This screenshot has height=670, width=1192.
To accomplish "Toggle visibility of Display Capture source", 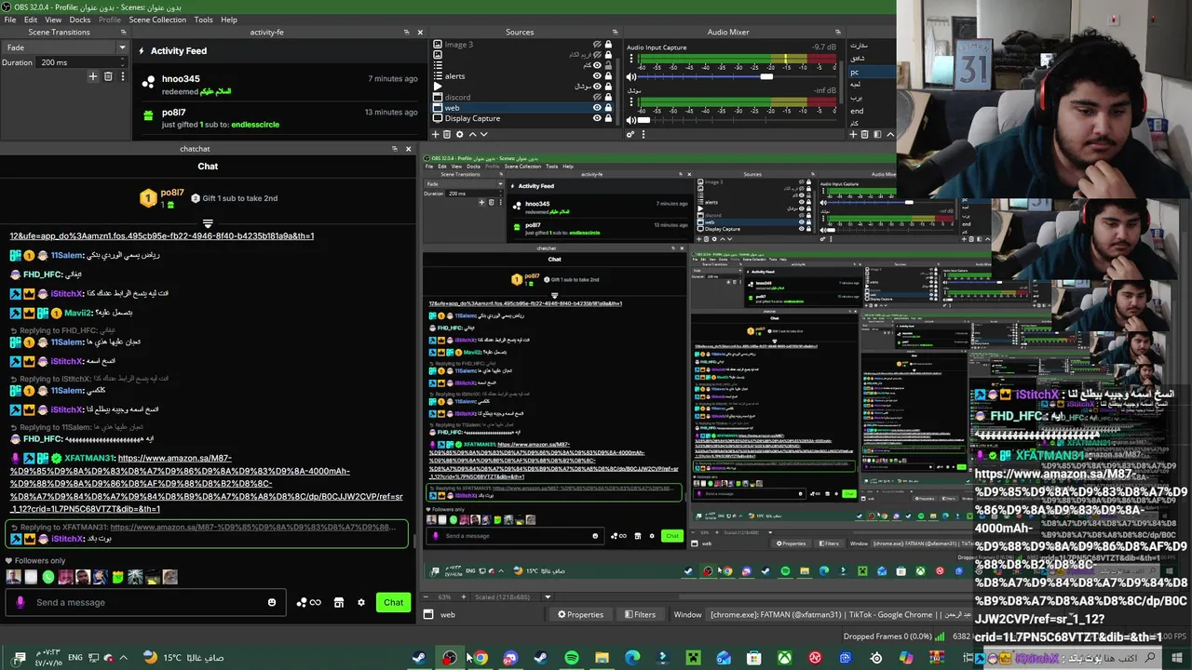I will point(597,118).
